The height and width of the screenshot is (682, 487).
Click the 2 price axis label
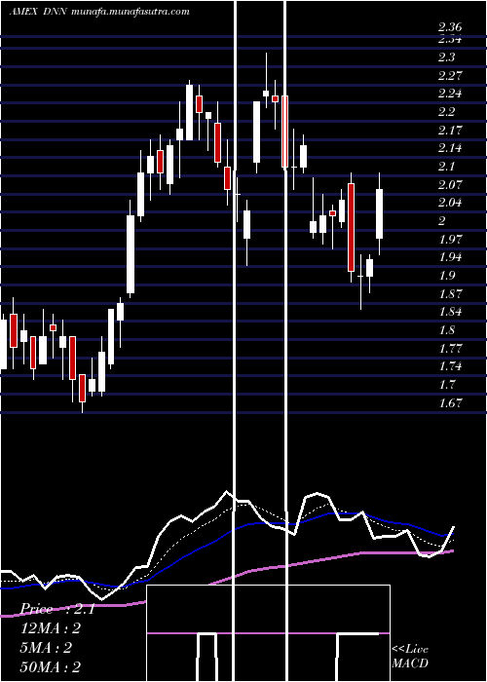tap(442, 220)
